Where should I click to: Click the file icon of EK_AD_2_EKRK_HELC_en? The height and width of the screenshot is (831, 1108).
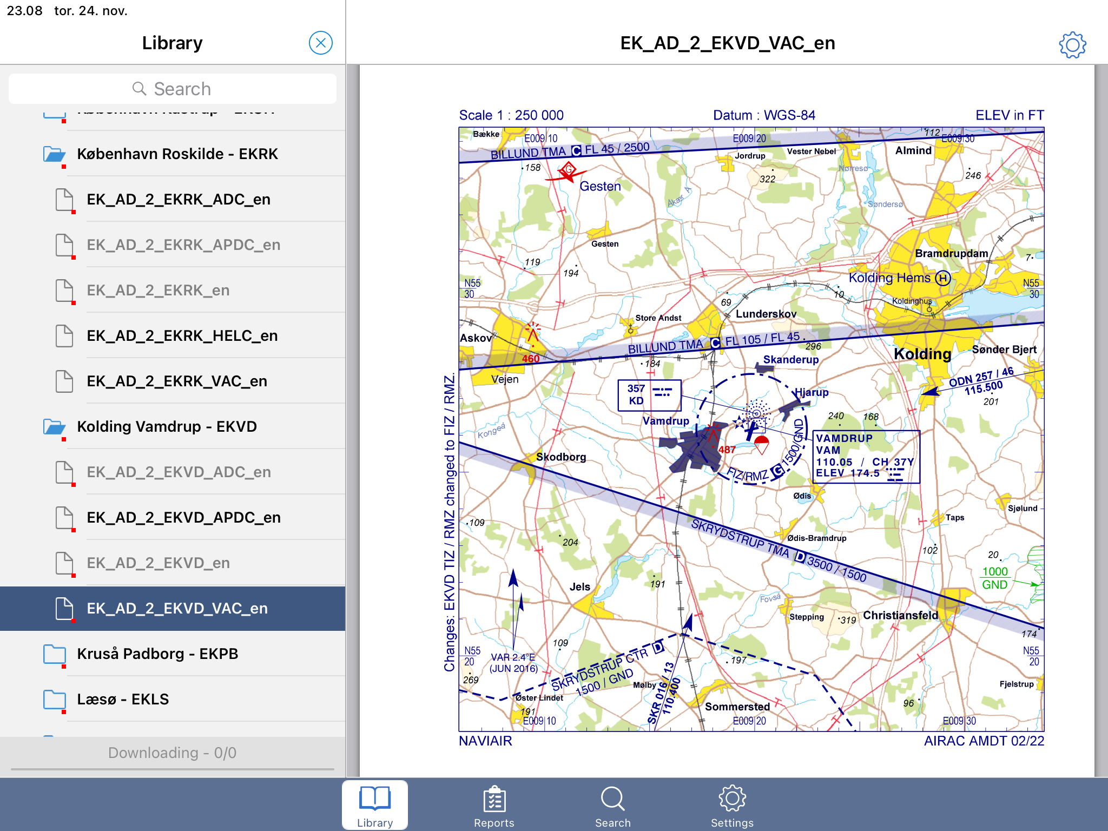tap(64, 336)
